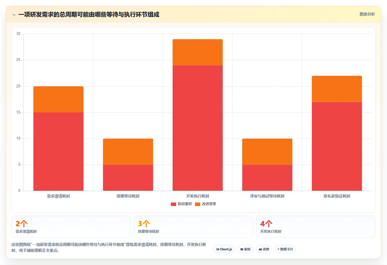Click the 数据卡片 tag chip

(285, 249)
